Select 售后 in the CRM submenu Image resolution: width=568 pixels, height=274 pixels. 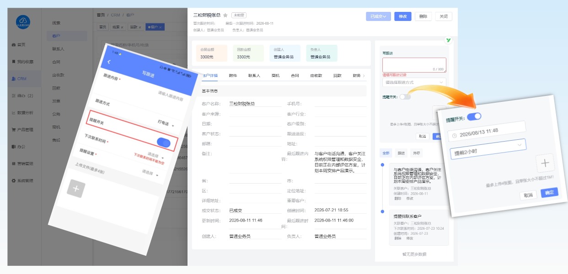pyautogui.click(x=56, y=140)
